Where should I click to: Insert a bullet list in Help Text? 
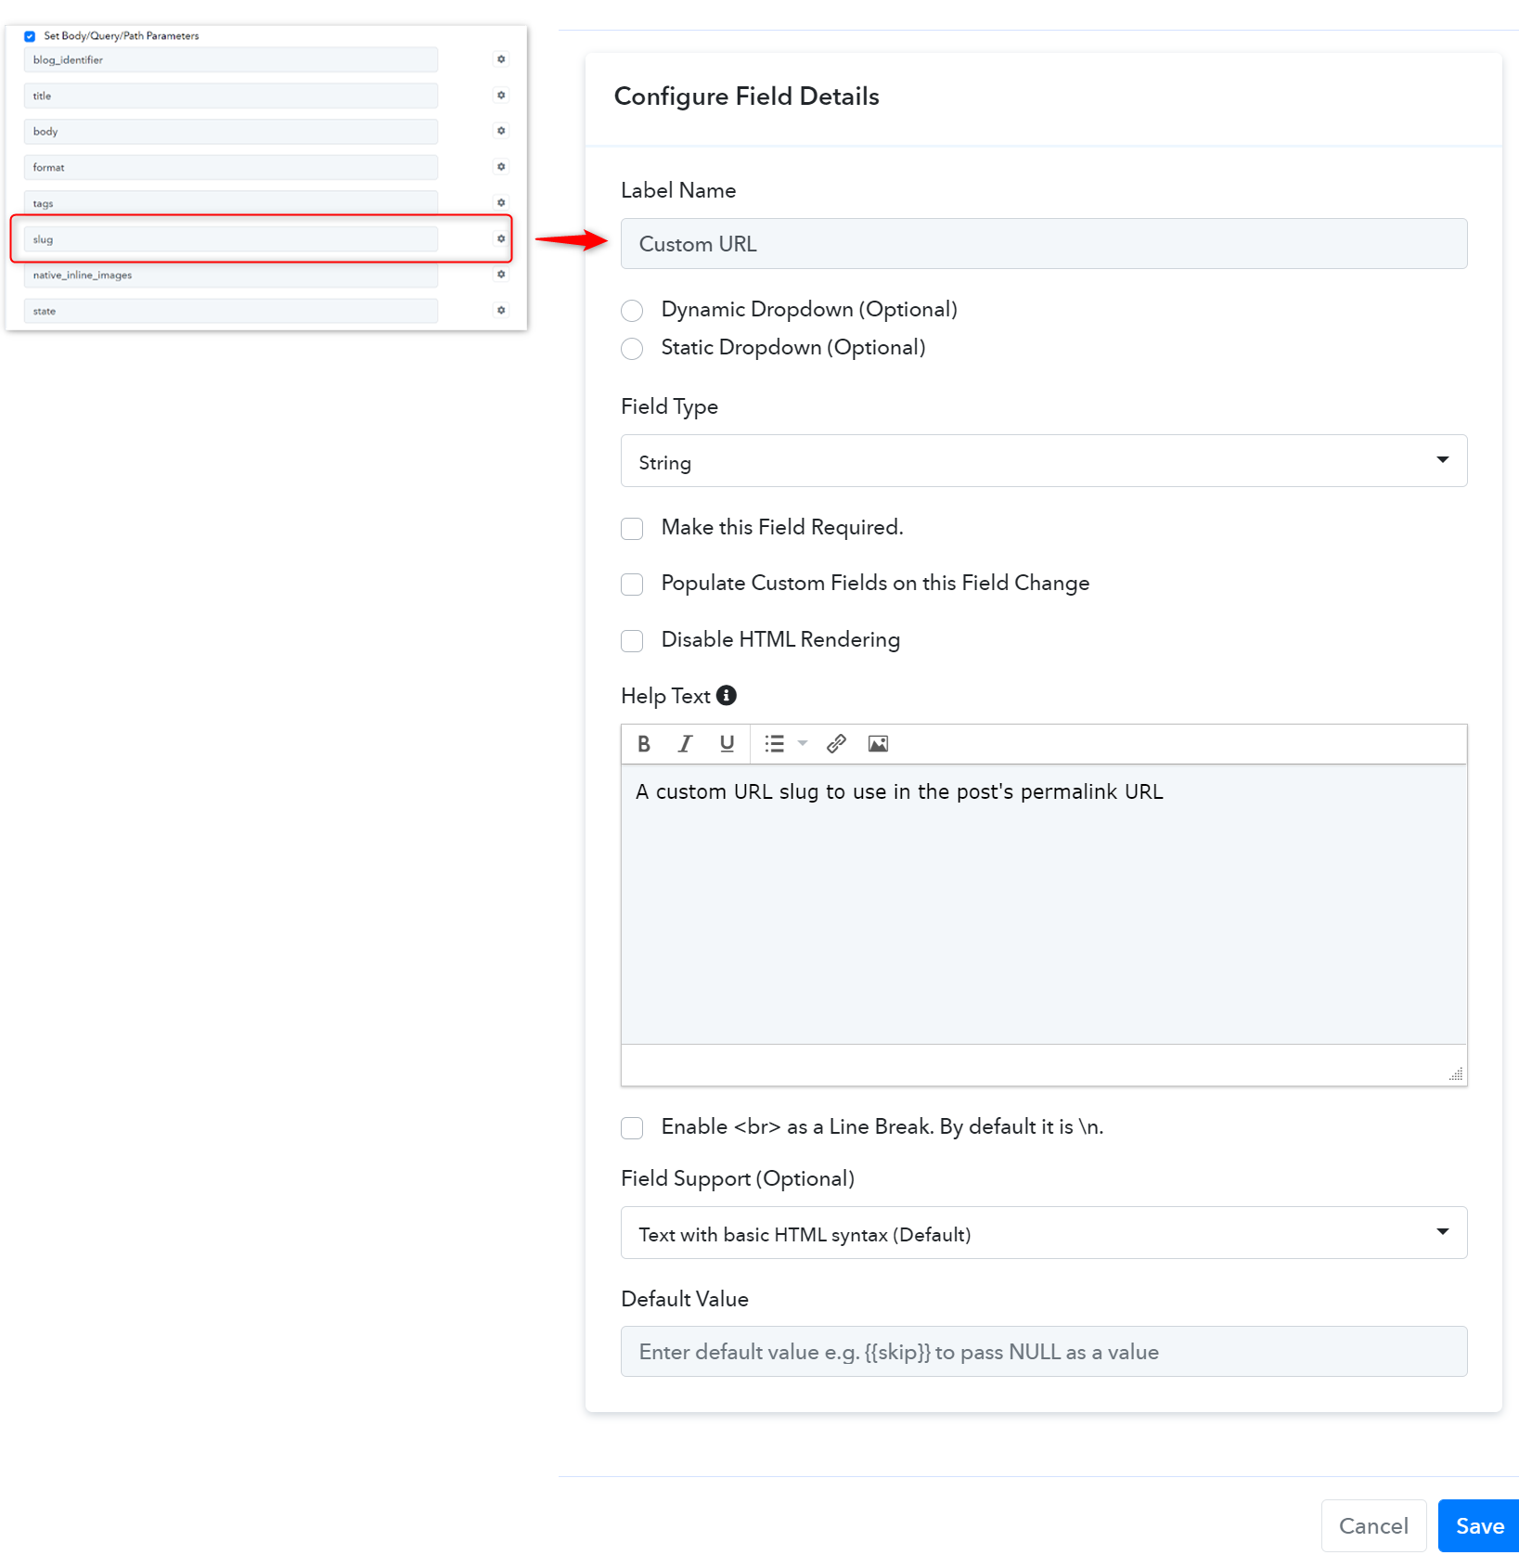(x=774, y=744)
